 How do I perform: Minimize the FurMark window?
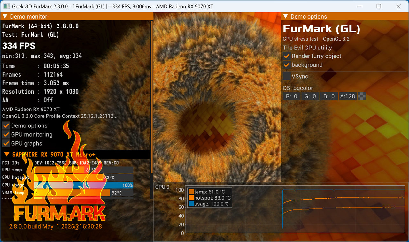point(359,6)
